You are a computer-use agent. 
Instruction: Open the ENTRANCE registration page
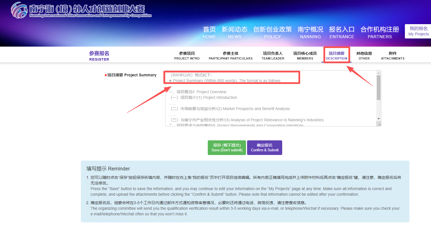[342, 32]
